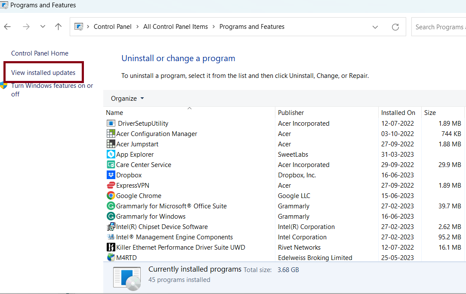Screen dimensions: 466x294
Task: Click the shield icon beside Windows features
Action: (x=3, y=86)
